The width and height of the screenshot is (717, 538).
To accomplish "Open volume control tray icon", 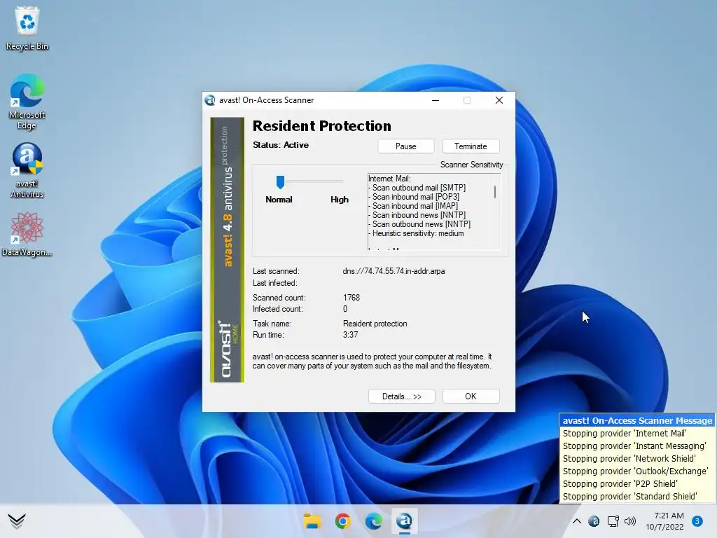I will coord(630,521).
